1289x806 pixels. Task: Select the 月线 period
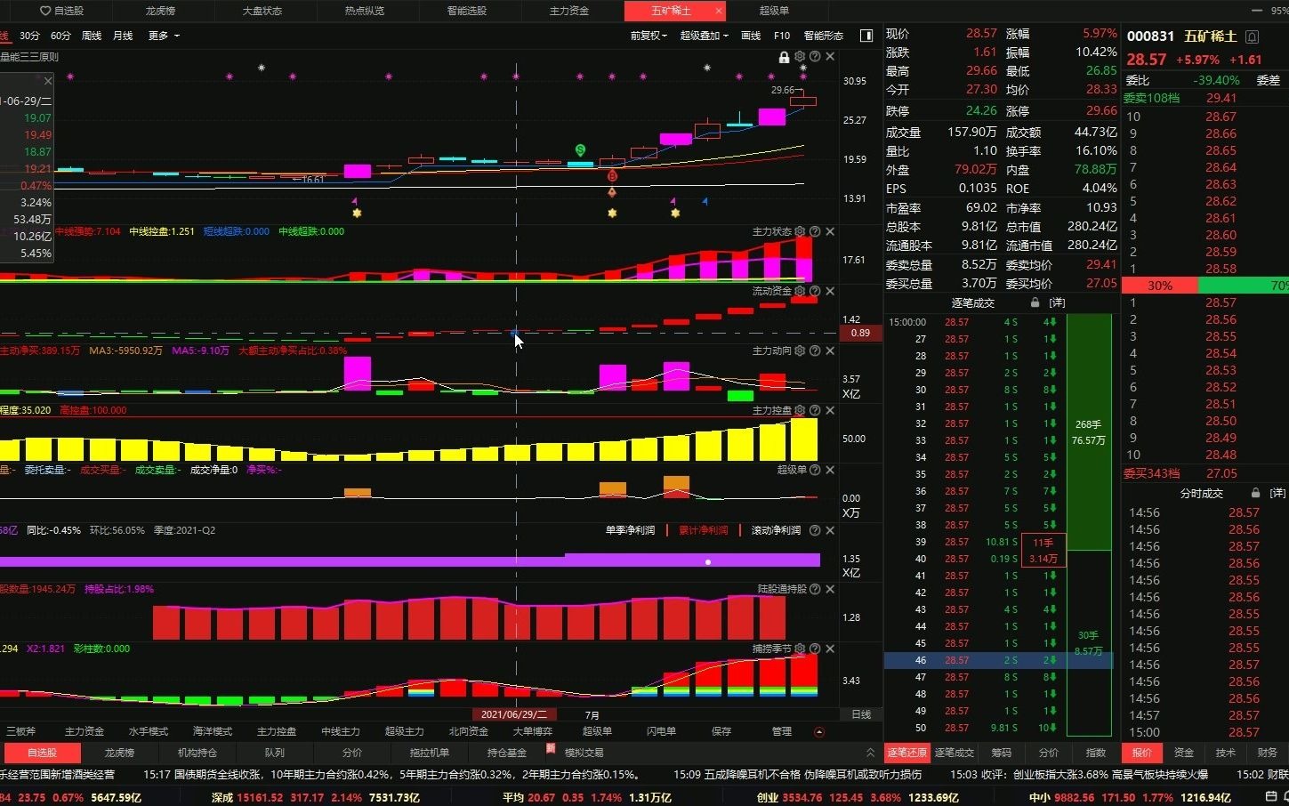[x=123, y=36]
